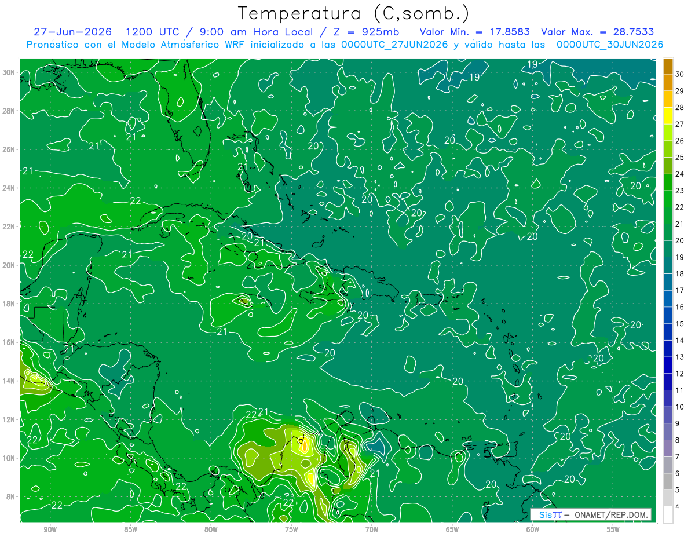Click the latitude label "28N"

pyautogui.click(x=10, y=111)
